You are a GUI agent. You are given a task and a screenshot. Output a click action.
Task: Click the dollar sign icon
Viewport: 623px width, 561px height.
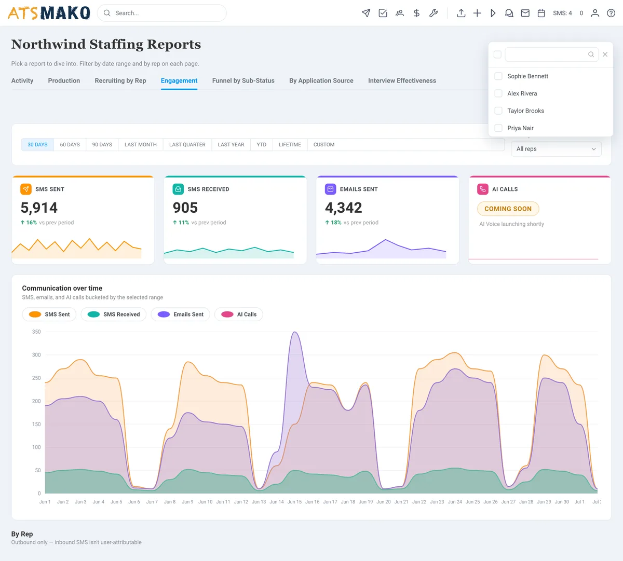[416, 13]
